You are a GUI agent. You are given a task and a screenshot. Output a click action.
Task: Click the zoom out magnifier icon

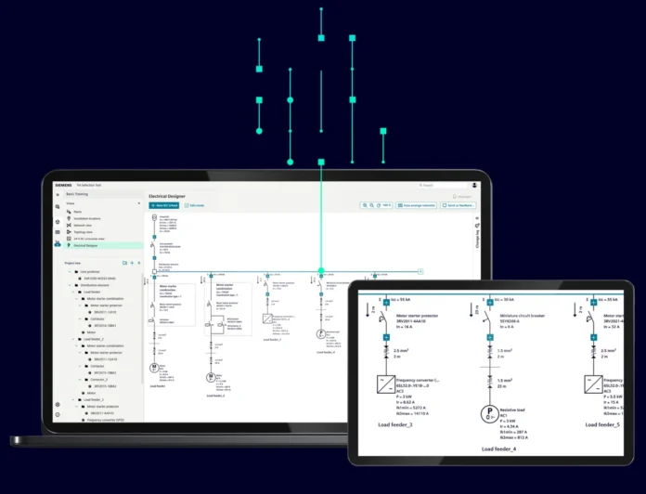tap(372, 205)
